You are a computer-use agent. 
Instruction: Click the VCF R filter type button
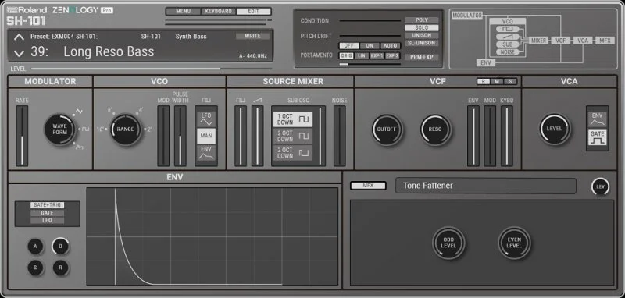point(484,82)
